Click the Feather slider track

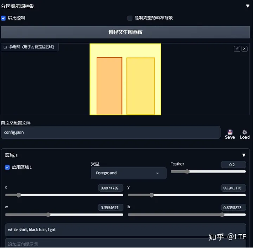coord(208,172)
